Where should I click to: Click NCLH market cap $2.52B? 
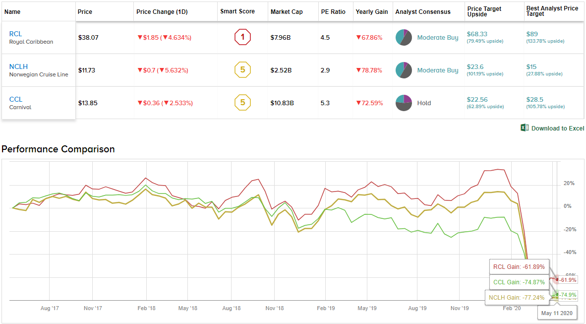[281, 70]
